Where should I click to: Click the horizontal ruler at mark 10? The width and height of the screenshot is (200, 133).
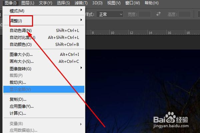coord(112,33)
